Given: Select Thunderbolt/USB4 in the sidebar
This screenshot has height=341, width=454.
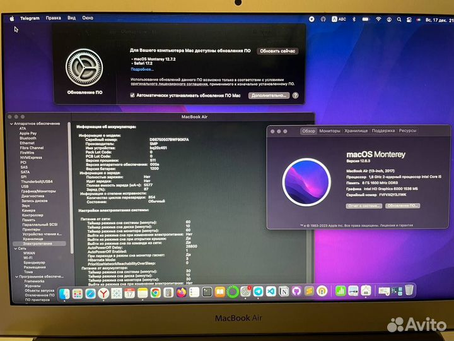Looking at the screenshot, I should click(37, 181).
